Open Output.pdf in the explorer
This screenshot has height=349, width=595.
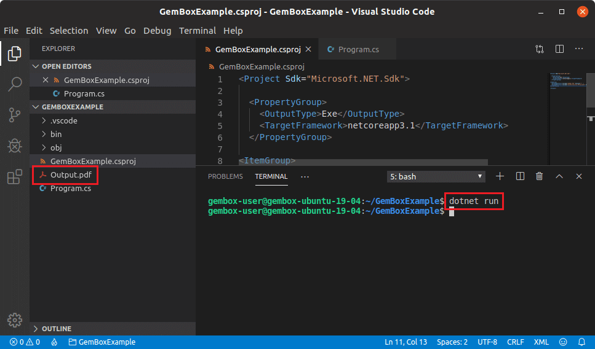pos(70,175)
